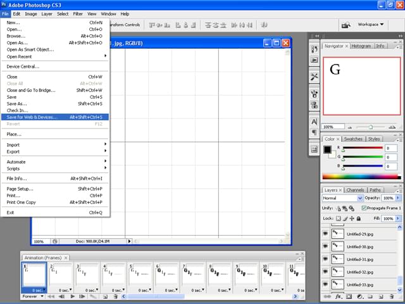Click the foreground color swatch in Color panel
Viewport: 405px width, 304px height.
click(x=327, y=149)
